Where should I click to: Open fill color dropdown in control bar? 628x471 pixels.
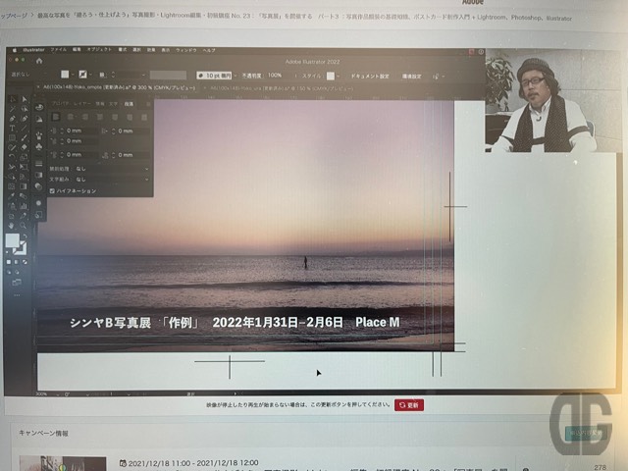(x=74, y=75)
